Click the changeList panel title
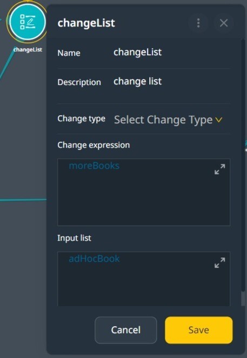The height and width of the screenshot is (358, 247). pyautogui.click(x=86, y=23)
